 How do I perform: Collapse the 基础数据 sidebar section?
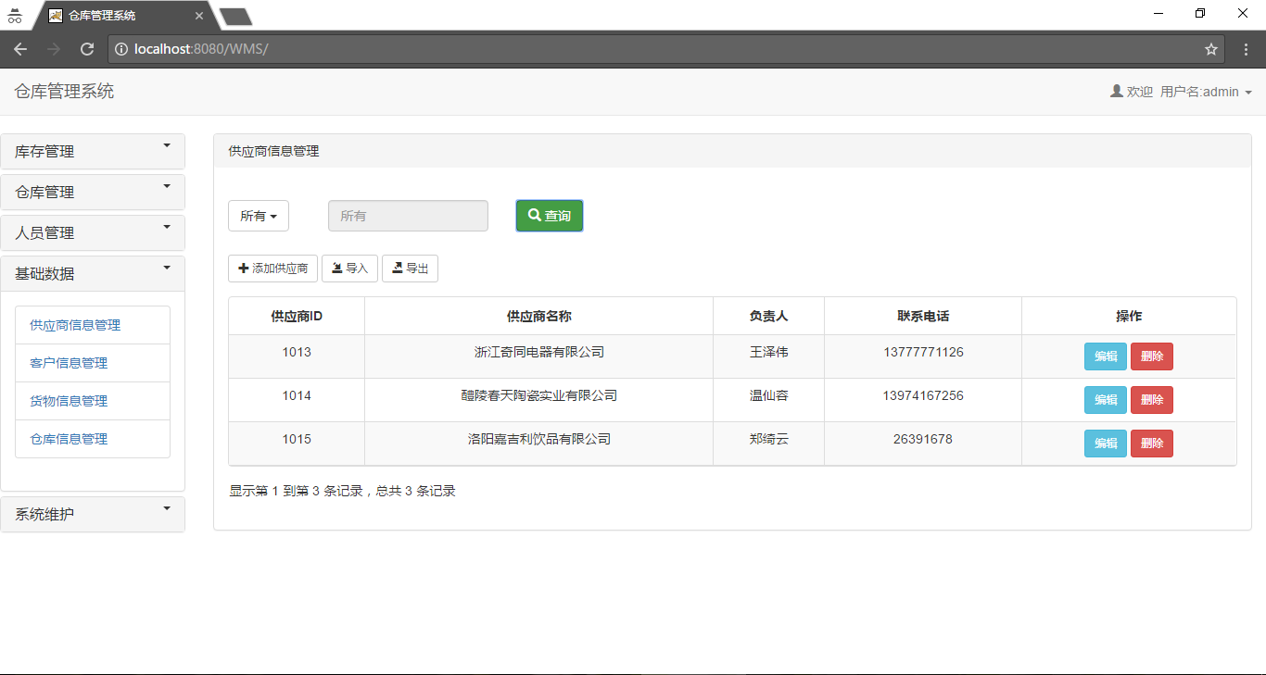(x=93, y=274)
